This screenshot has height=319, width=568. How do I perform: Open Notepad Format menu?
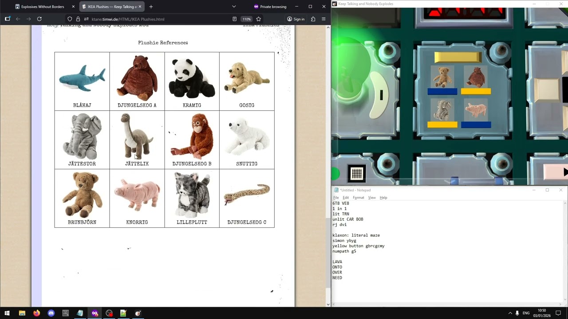[x=359, y=198]
